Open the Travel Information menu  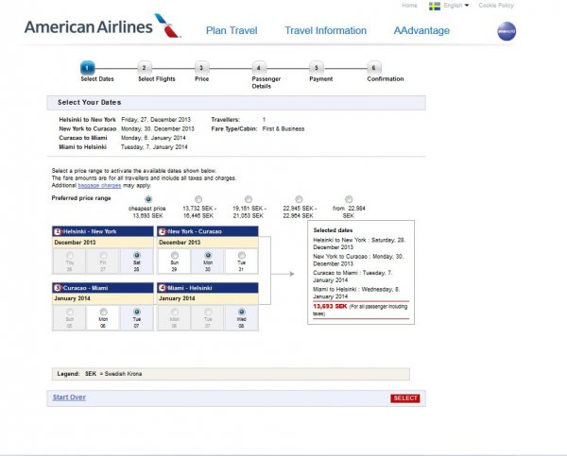click(326, 31)
